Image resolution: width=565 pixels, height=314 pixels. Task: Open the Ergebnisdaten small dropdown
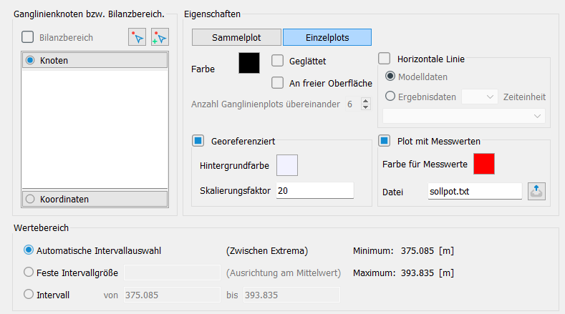[x=480, y=97]
